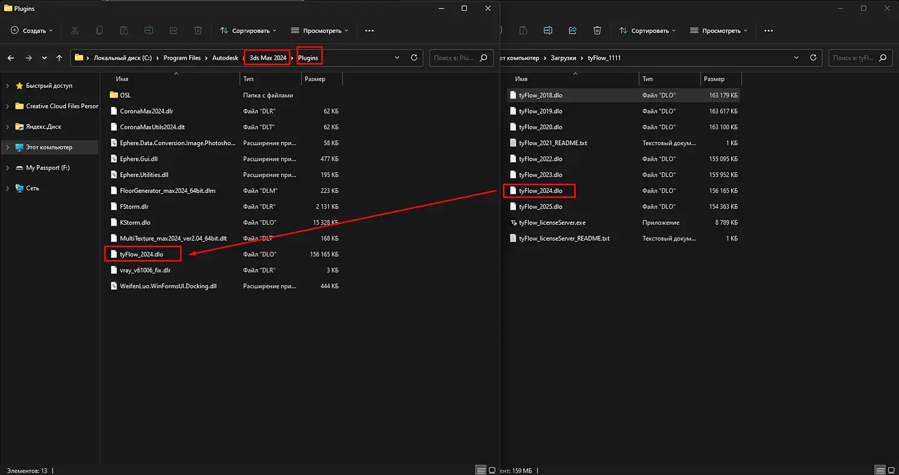Open Сортировать dropdown in tyFlow_1111 window
Image resolution: width=899 pixels, height=475 pixels.
pos(648,30)
